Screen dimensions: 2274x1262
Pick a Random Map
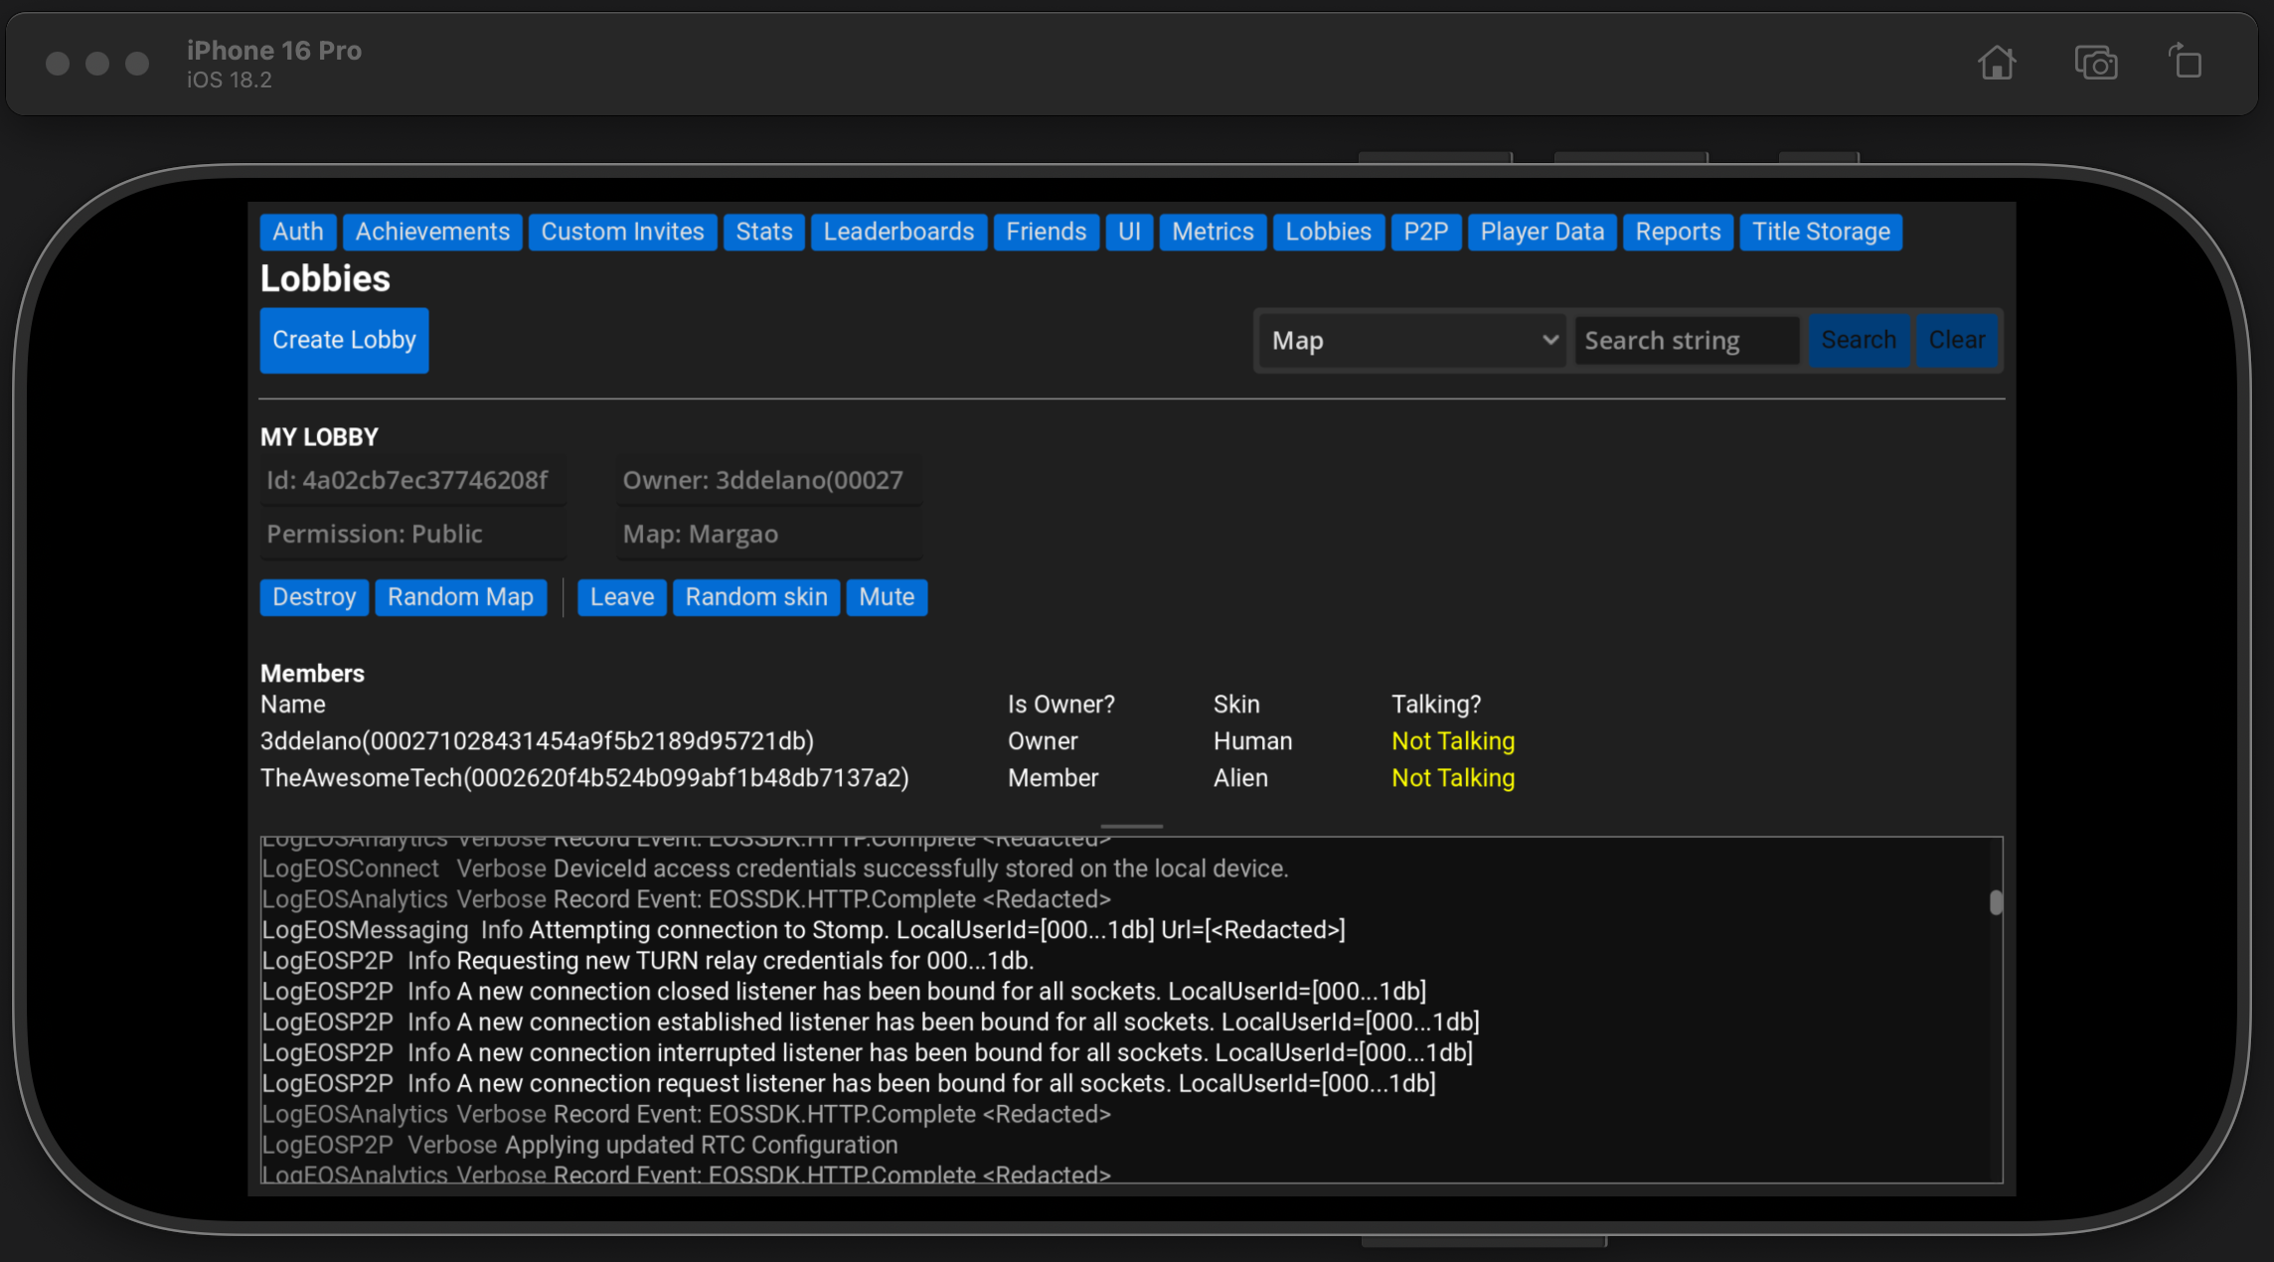tap(460, 597)
